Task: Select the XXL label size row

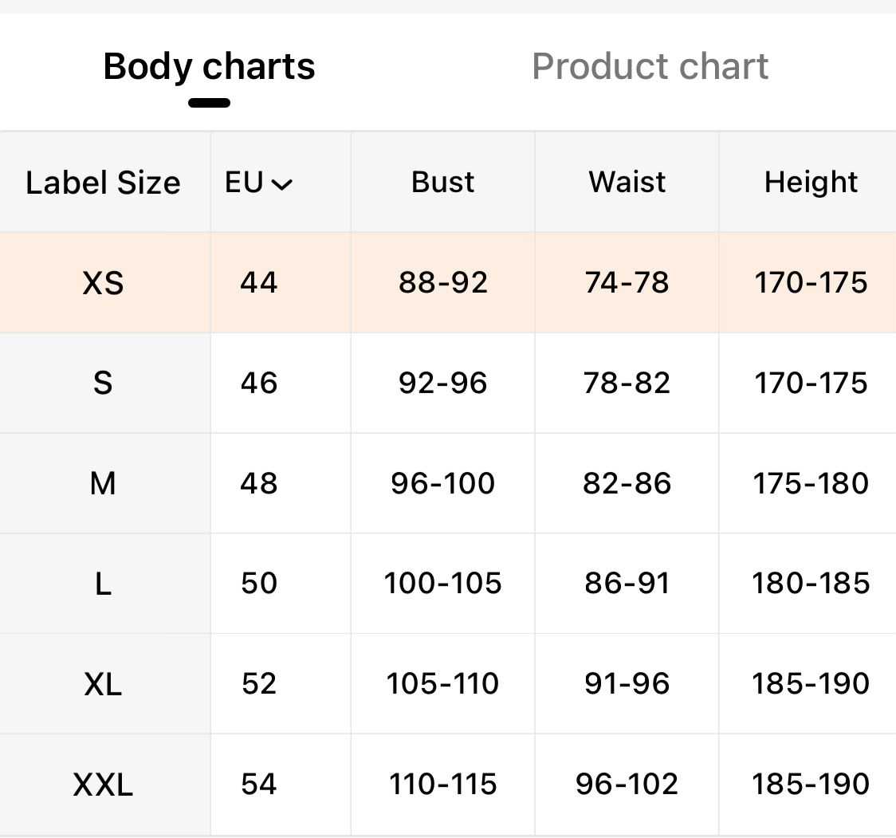Action: [104, 785]
